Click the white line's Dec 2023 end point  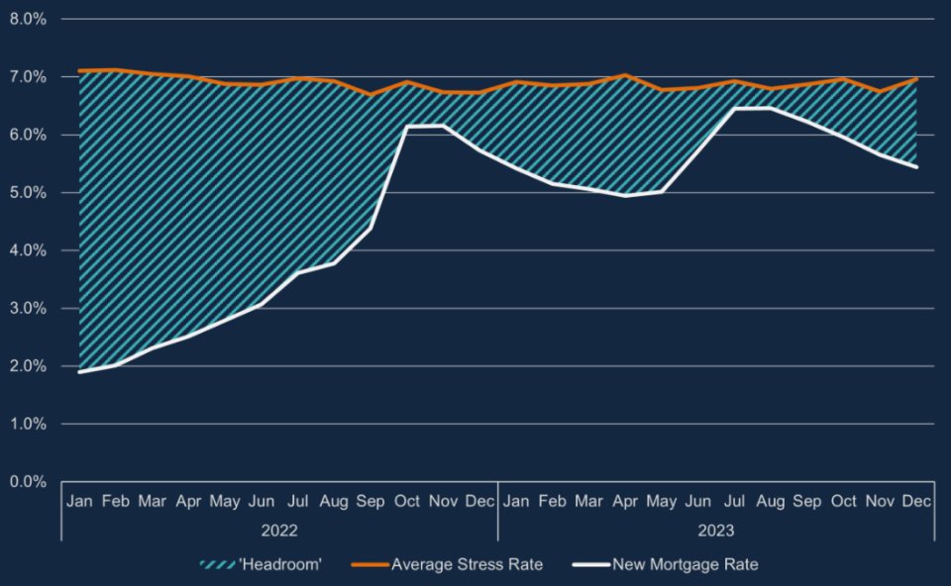coord(916,166)
